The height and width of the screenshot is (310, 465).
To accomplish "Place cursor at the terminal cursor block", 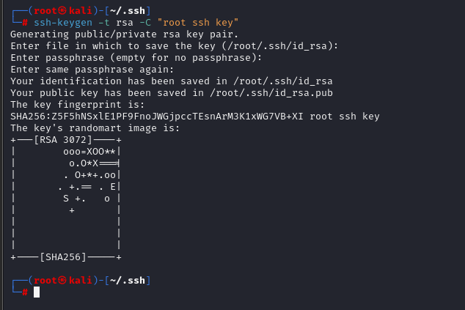I will 37,292.
